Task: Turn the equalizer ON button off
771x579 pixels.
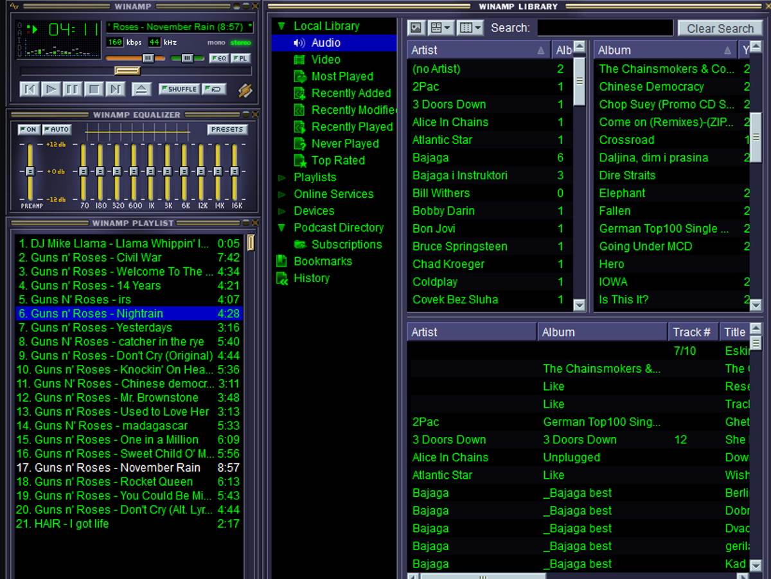Action: point(28,130)
